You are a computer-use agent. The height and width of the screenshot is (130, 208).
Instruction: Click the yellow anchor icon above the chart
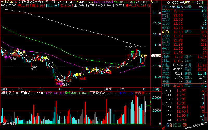152,2
